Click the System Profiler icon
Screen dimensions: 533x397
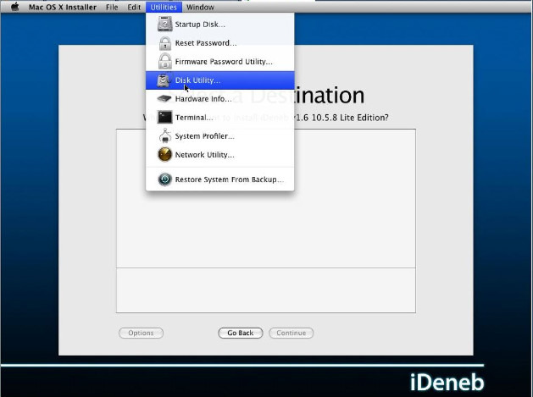coord(165,135)
